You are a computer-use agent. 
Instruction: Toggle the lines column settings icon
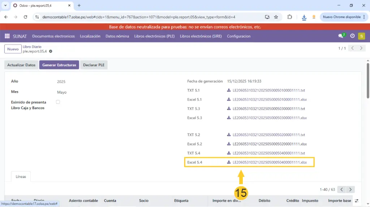pyautogui.click(x=357, y=201)
